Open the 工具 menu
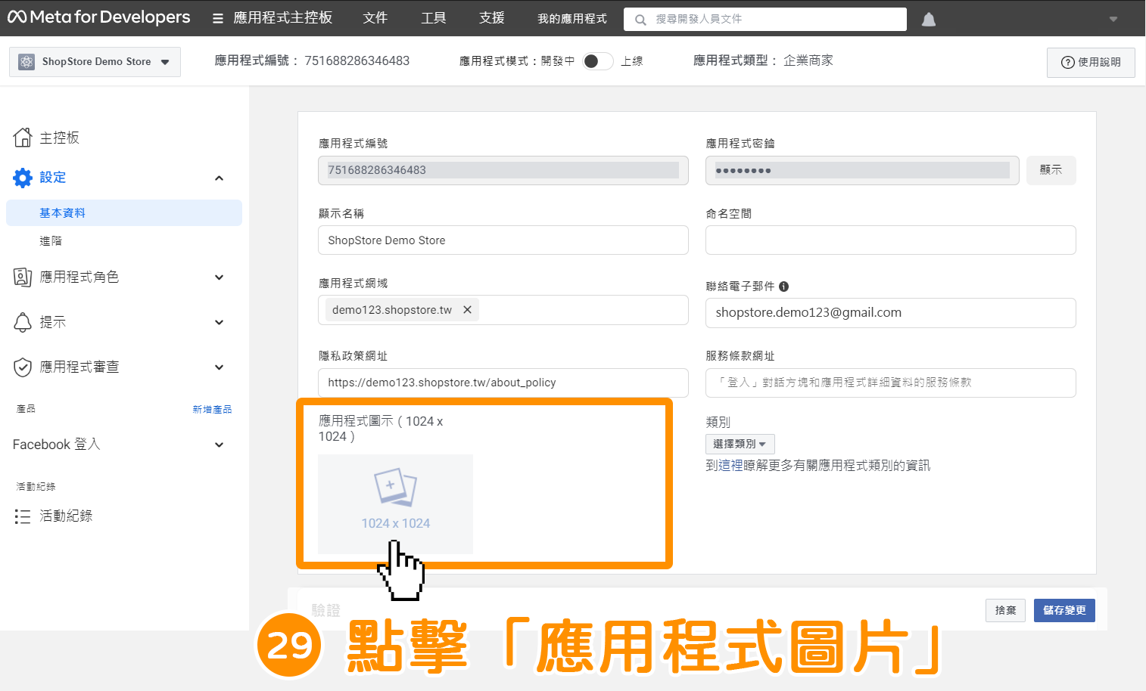1146x691 pixels. [x=434, y=18]
